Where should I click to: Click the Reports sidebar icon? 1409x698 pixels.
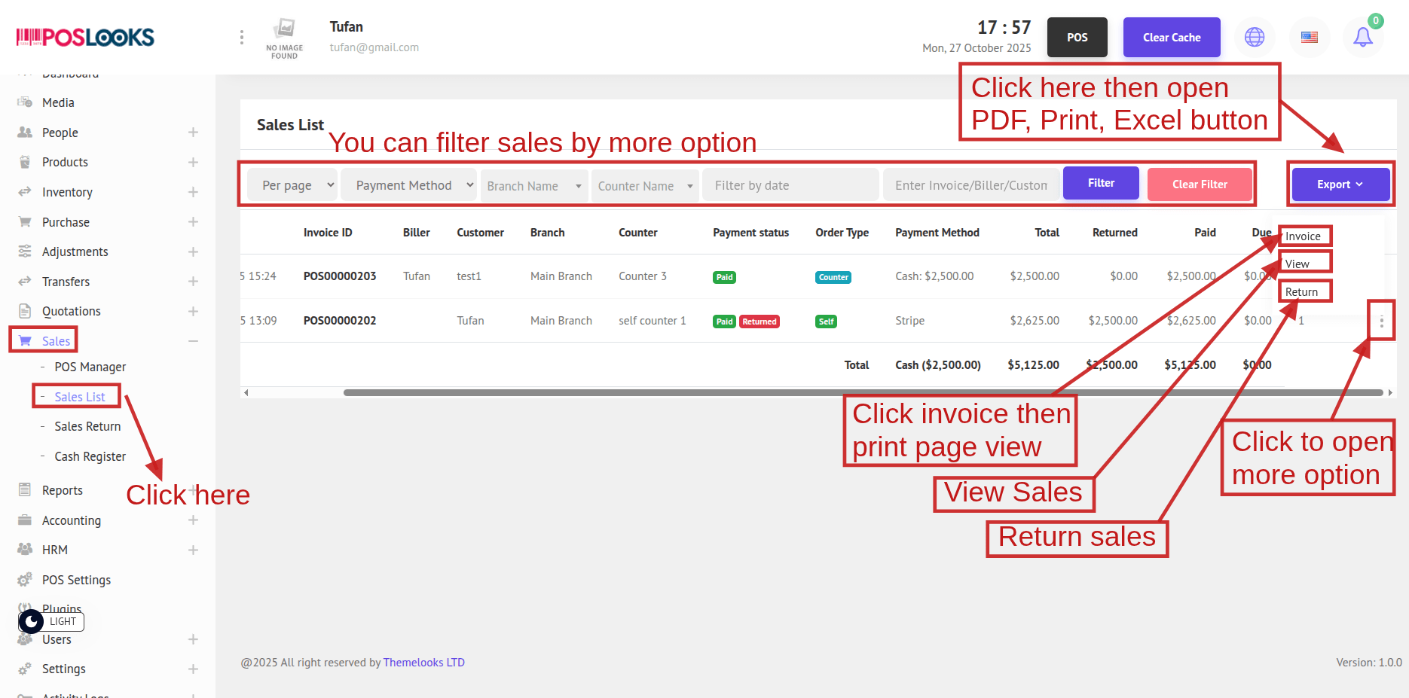25,490
